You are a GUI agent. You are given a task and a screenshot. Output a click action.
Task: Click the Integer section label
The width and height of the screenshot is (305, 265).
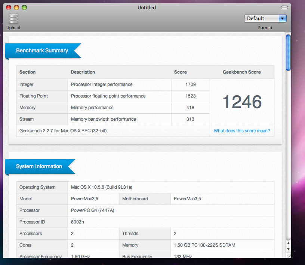[x=26, y=84]
